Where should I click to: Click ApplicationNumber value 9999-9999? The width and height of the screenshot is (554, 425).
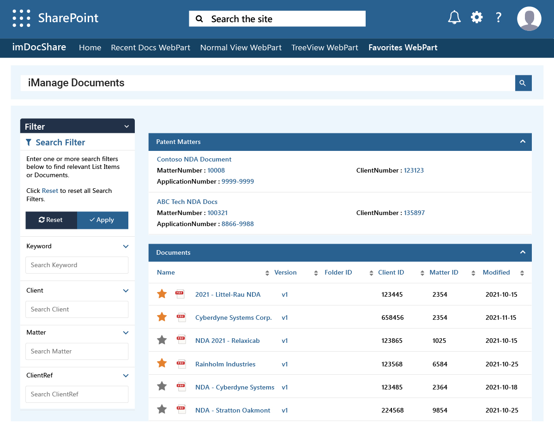pyautogui.click(x=238, y=181)
